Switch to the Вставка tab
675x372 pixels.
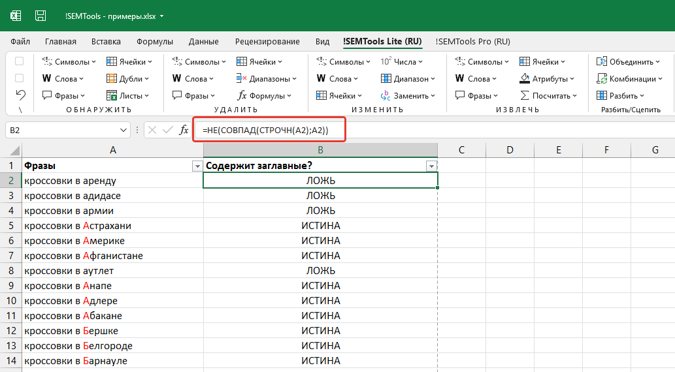106,41
